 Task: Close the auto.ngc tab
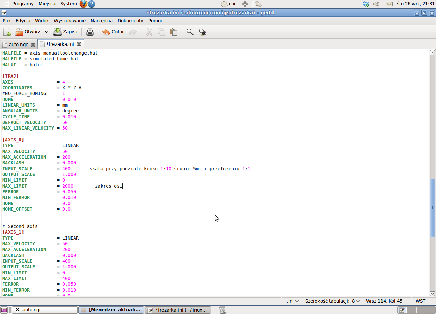click(x=33, y=45)
